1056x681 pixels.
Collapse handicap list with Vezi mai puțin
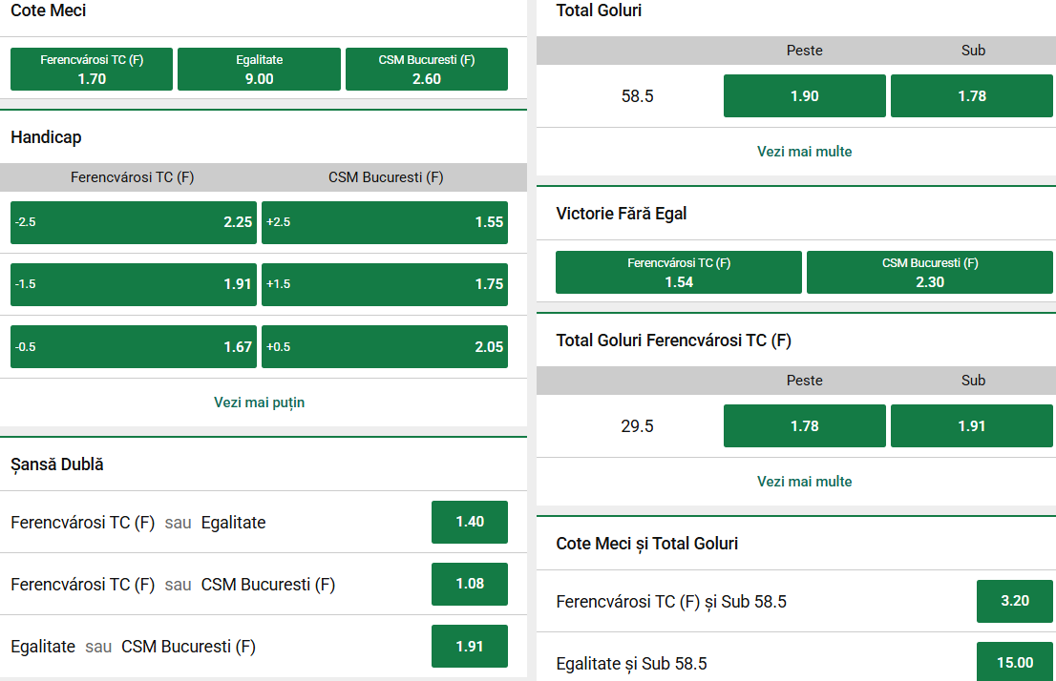click(259, 402)
